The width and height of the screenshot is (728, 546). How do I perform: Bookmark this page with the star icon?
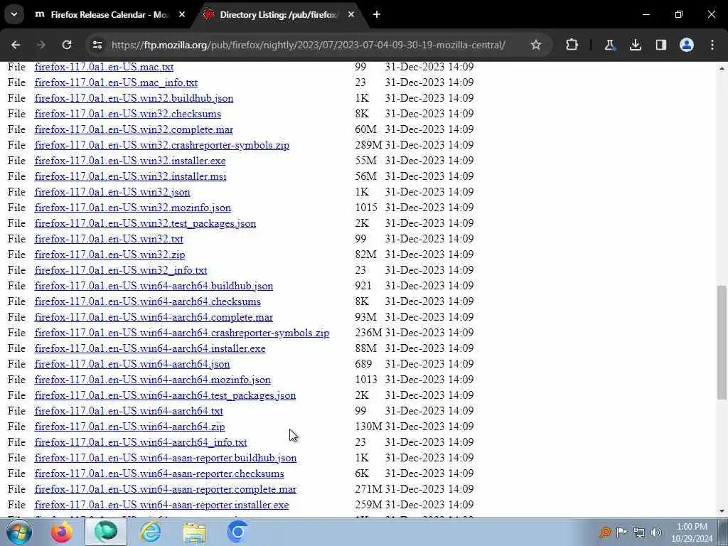coord(536,45)
